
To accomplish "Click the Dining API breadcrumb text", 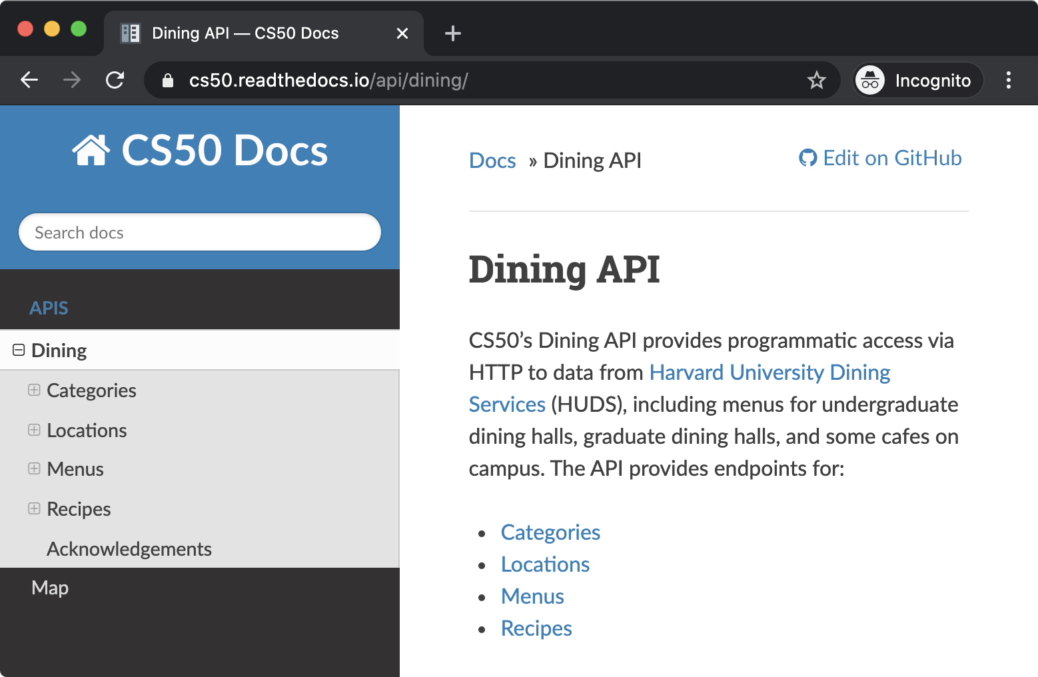I will click(592, 161).
